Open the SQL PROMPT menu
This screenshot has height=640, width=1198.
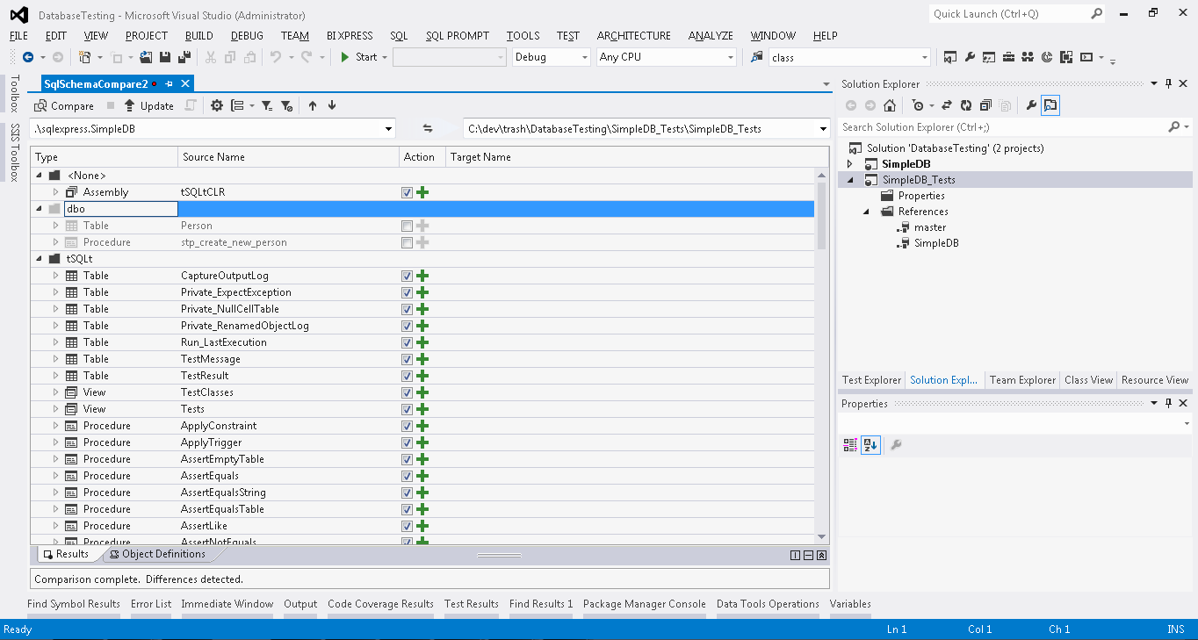[x=457, y=36]
